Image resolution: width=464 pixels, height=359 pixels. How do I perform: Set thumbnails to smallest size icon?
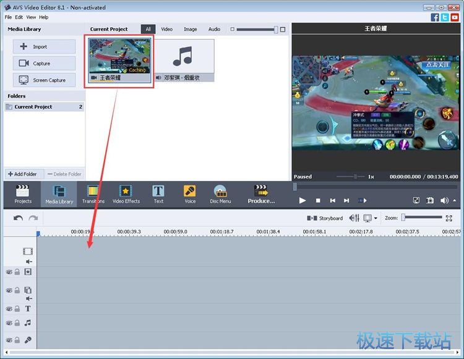pyautogui.click(x=232, y=29)
